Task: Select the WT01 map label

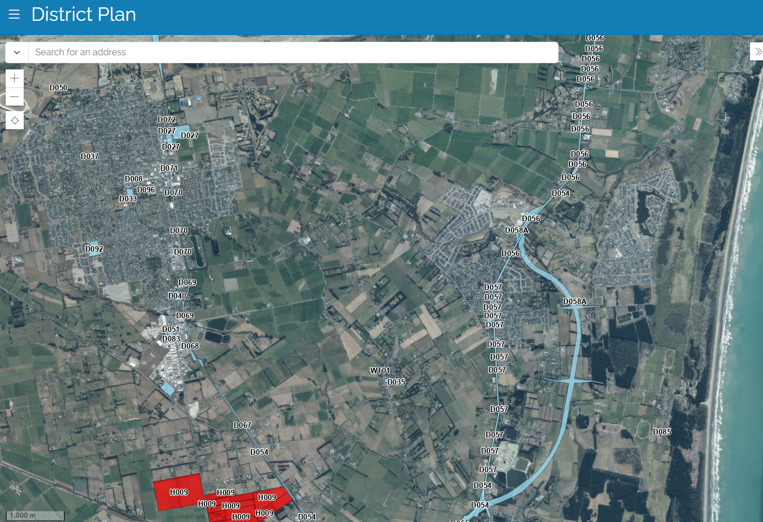Action: click(380, 371)
